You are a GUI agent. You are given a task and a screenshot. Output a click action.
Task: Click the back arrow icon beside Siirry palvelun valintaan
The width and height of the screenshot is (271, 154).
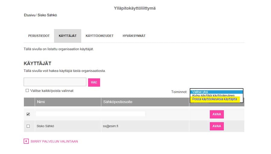[26, 141]
